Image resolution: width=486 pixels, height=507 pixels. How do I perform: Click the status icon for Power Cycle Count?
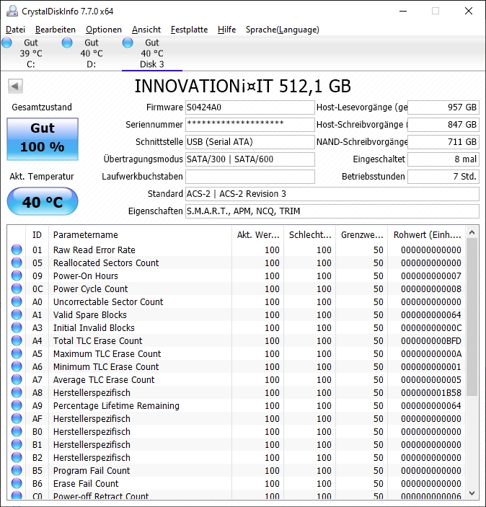[x=17, y=288]
